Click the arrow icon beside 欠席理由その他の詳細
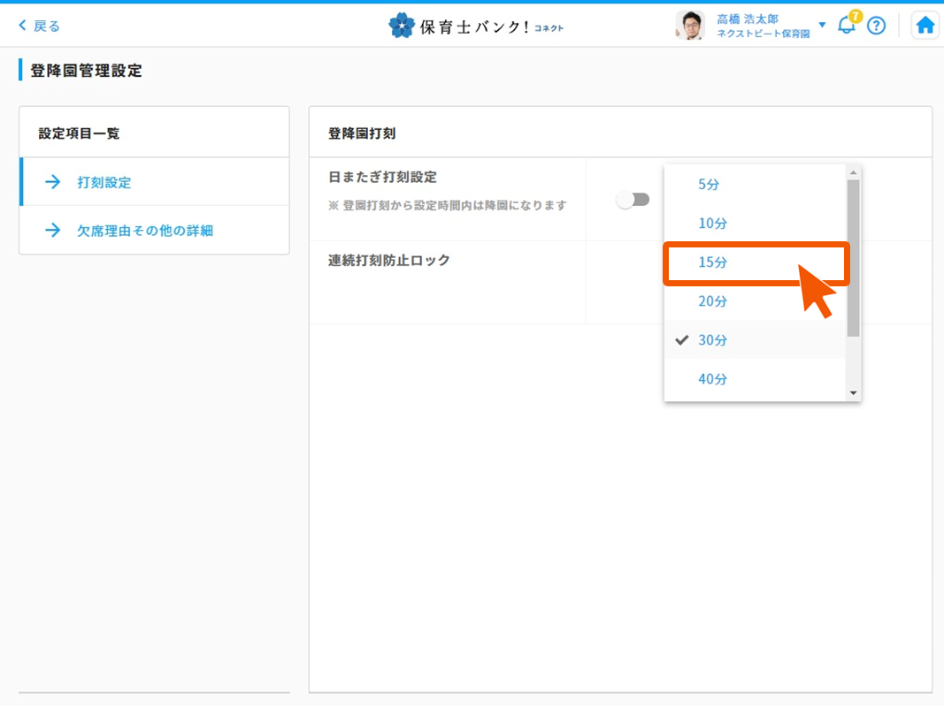 (53, 231)
